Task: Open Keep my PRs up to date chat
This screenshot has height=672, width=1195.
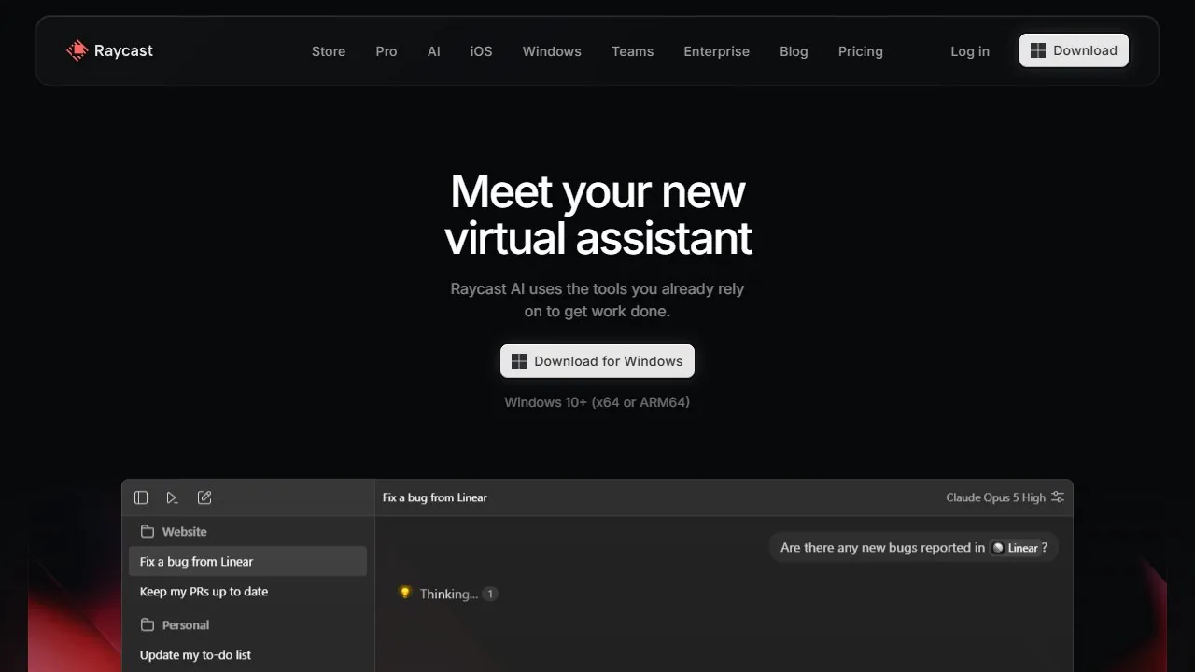Action: point(247,591)
